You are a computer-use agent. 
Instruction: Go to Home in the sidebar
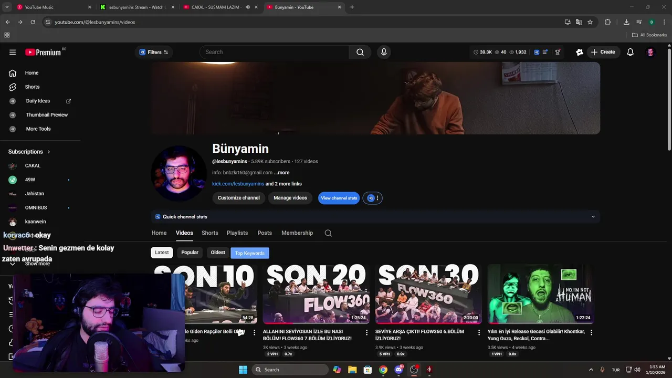click(31, 73)
